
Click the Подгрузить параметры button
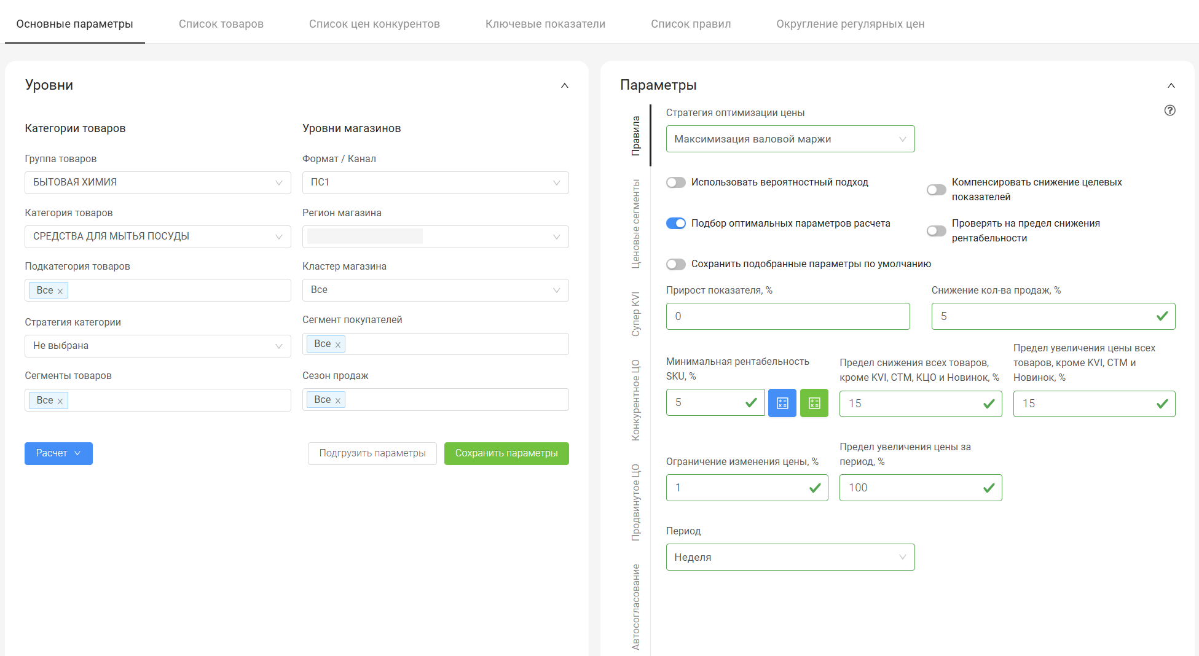pyautogui.click(x=372, y=453)
